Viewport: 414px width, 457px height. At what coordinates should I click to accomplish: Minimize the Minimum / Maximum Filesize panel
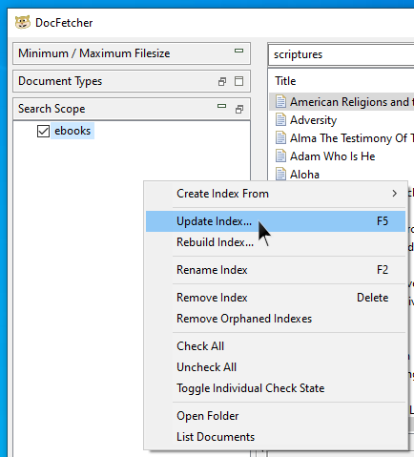(238, 51)
